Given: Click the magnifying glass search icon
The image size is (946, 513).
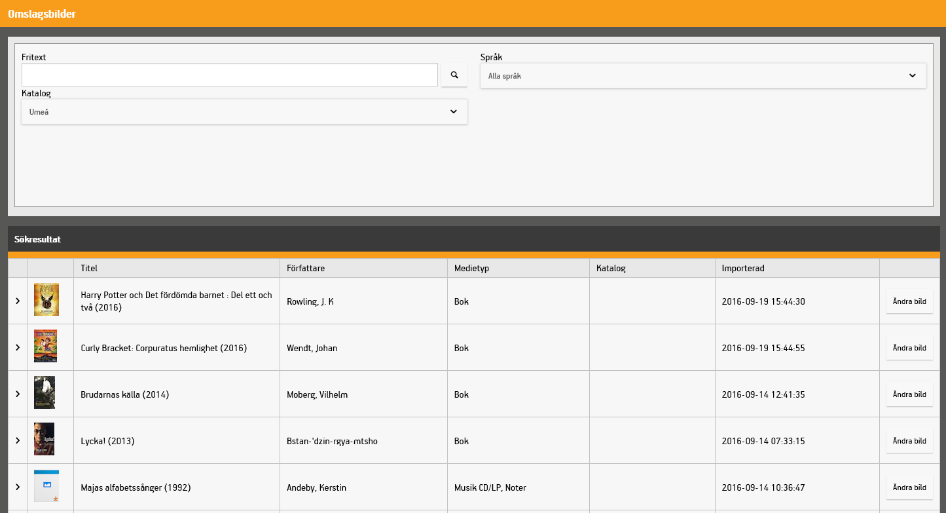Looking at the screenshot, I should (454, 75).
